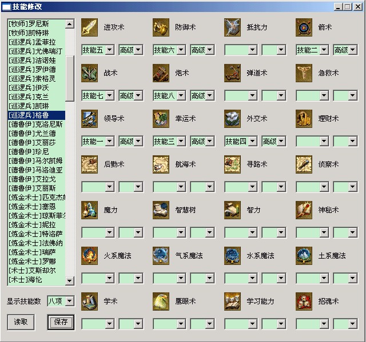Open the 外交术 skill slot dropdown 技能四
366x342 pixels.
click(x=241, y=141)
